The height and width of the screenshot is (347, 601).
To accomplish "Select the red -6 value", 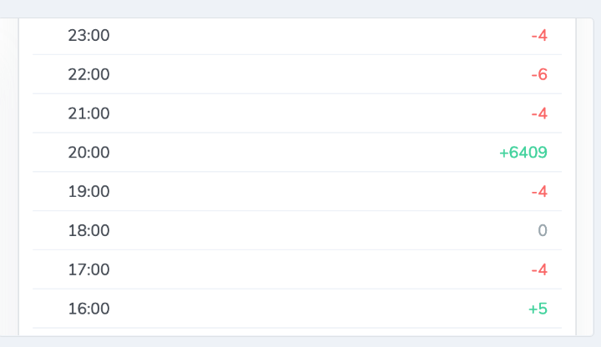I will pyautogui.click(x=539, y=74).
